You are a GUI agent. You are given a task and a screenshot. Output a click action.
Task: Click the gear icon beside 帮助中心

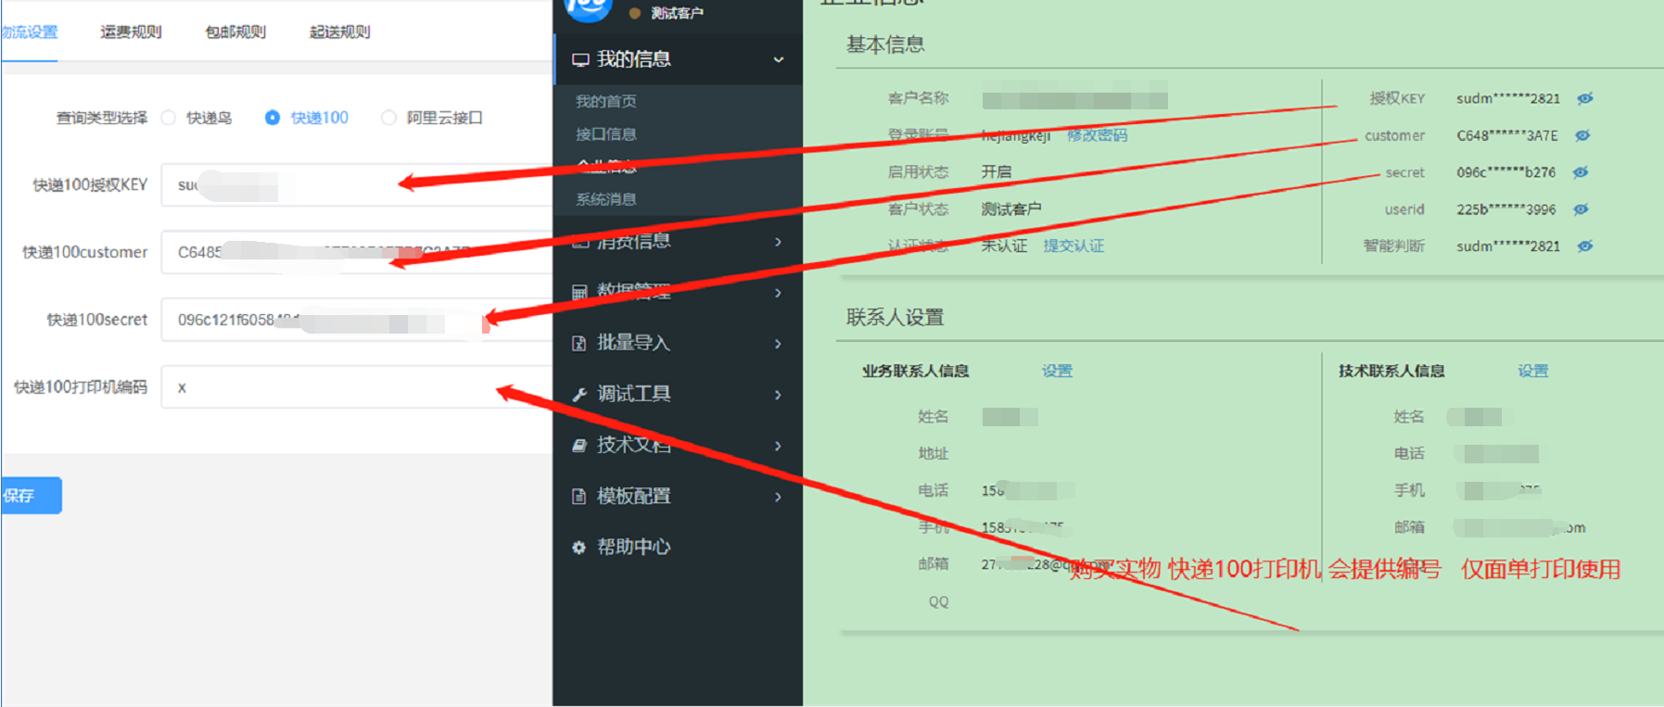pos(579,548)
